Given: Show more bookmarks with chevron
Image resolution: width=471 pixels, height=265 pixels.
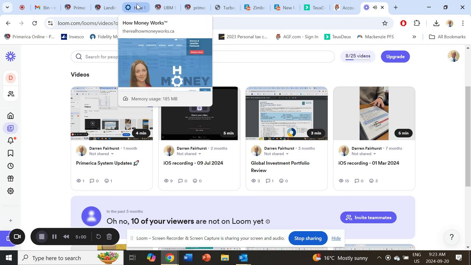Looking at the screenshot, I should (x=414, y=37).
